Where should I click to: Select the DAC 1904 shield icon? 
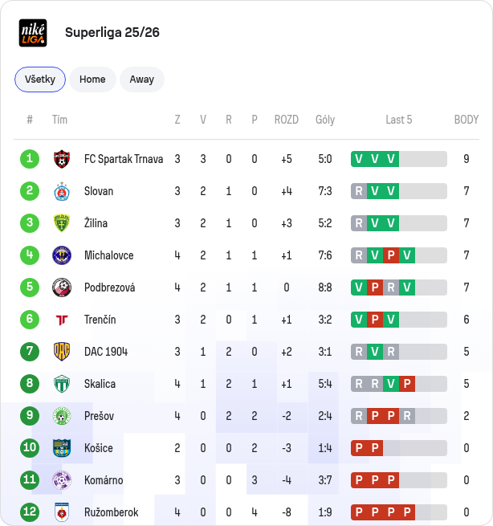[x=62, y=352]
